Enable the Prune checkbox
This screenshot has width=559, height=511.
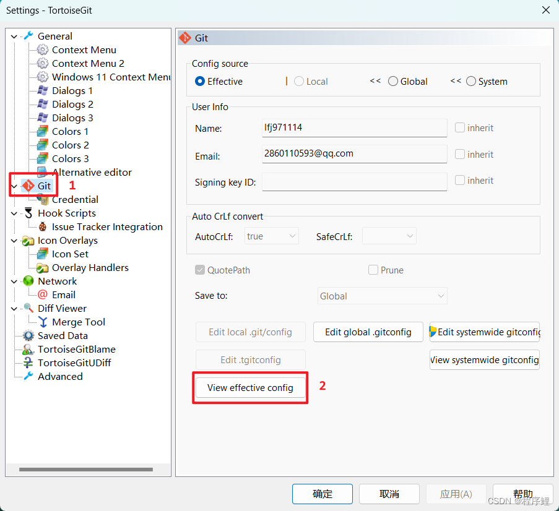[373, 270]
